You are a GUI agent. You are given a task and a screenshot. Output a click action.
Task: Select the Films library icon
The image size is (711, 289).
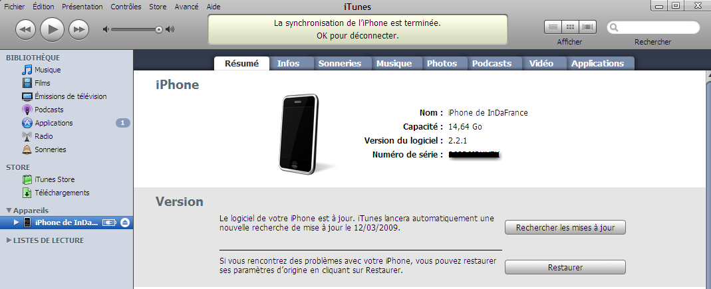[27, 83]
